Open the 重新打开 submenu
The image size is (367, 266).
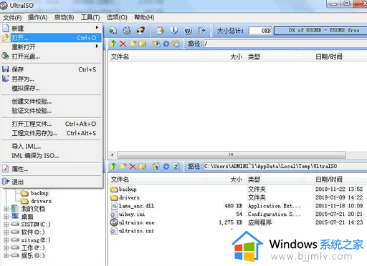tap(52, 47)
